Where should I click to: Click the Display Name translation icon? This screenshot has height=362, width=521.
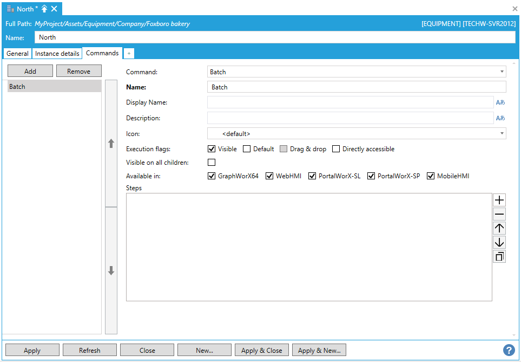point(500,102)
